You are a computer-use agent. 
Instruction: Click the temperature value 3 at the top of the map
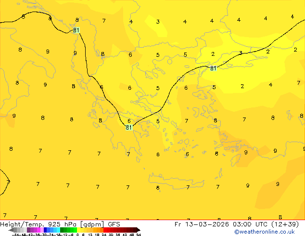[x=158, y=22]
